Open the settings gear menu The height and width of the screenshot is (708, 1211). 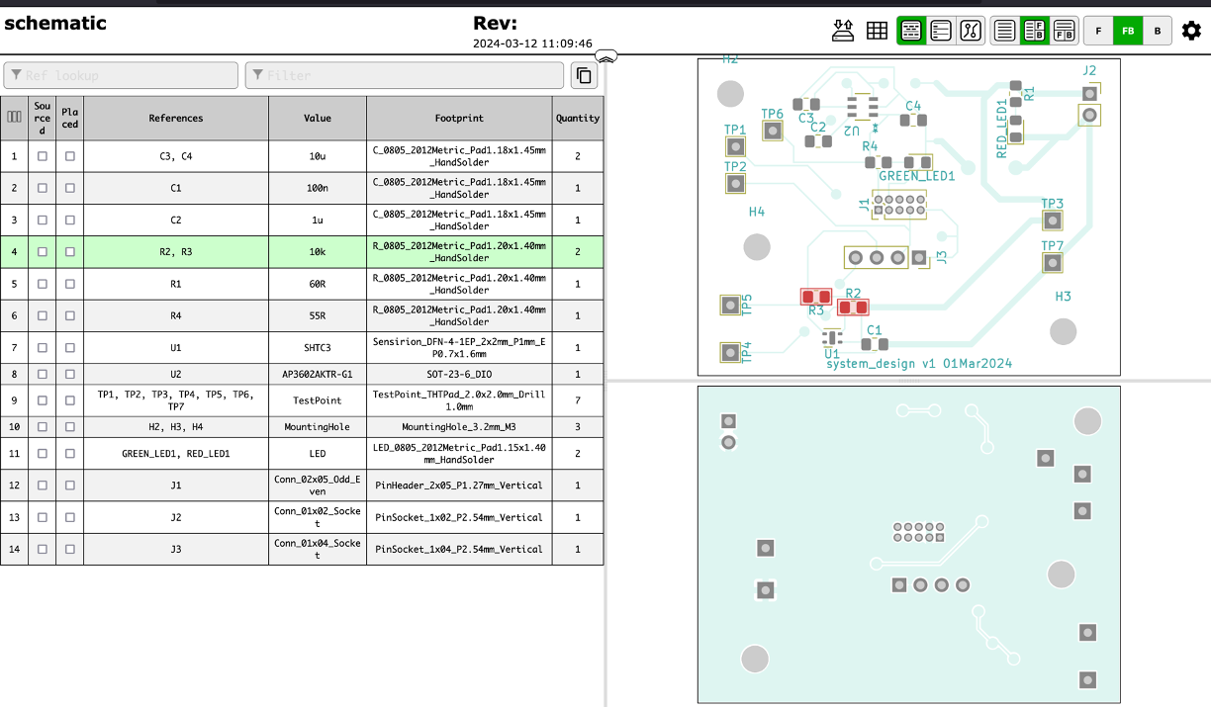point(1191,31)
